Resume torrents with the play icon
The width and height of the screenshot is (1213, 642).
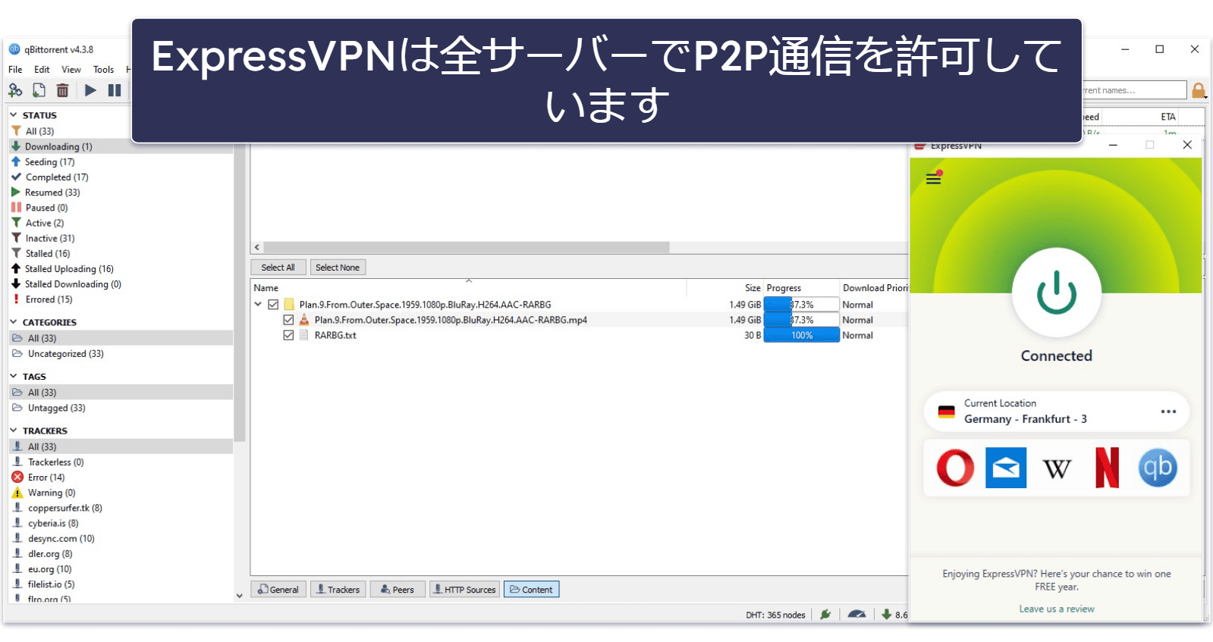click(x=90, y=90)
